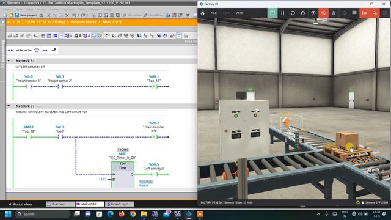
Task: Insert an empty box from ladder favorites
Action: coord(37,50)
